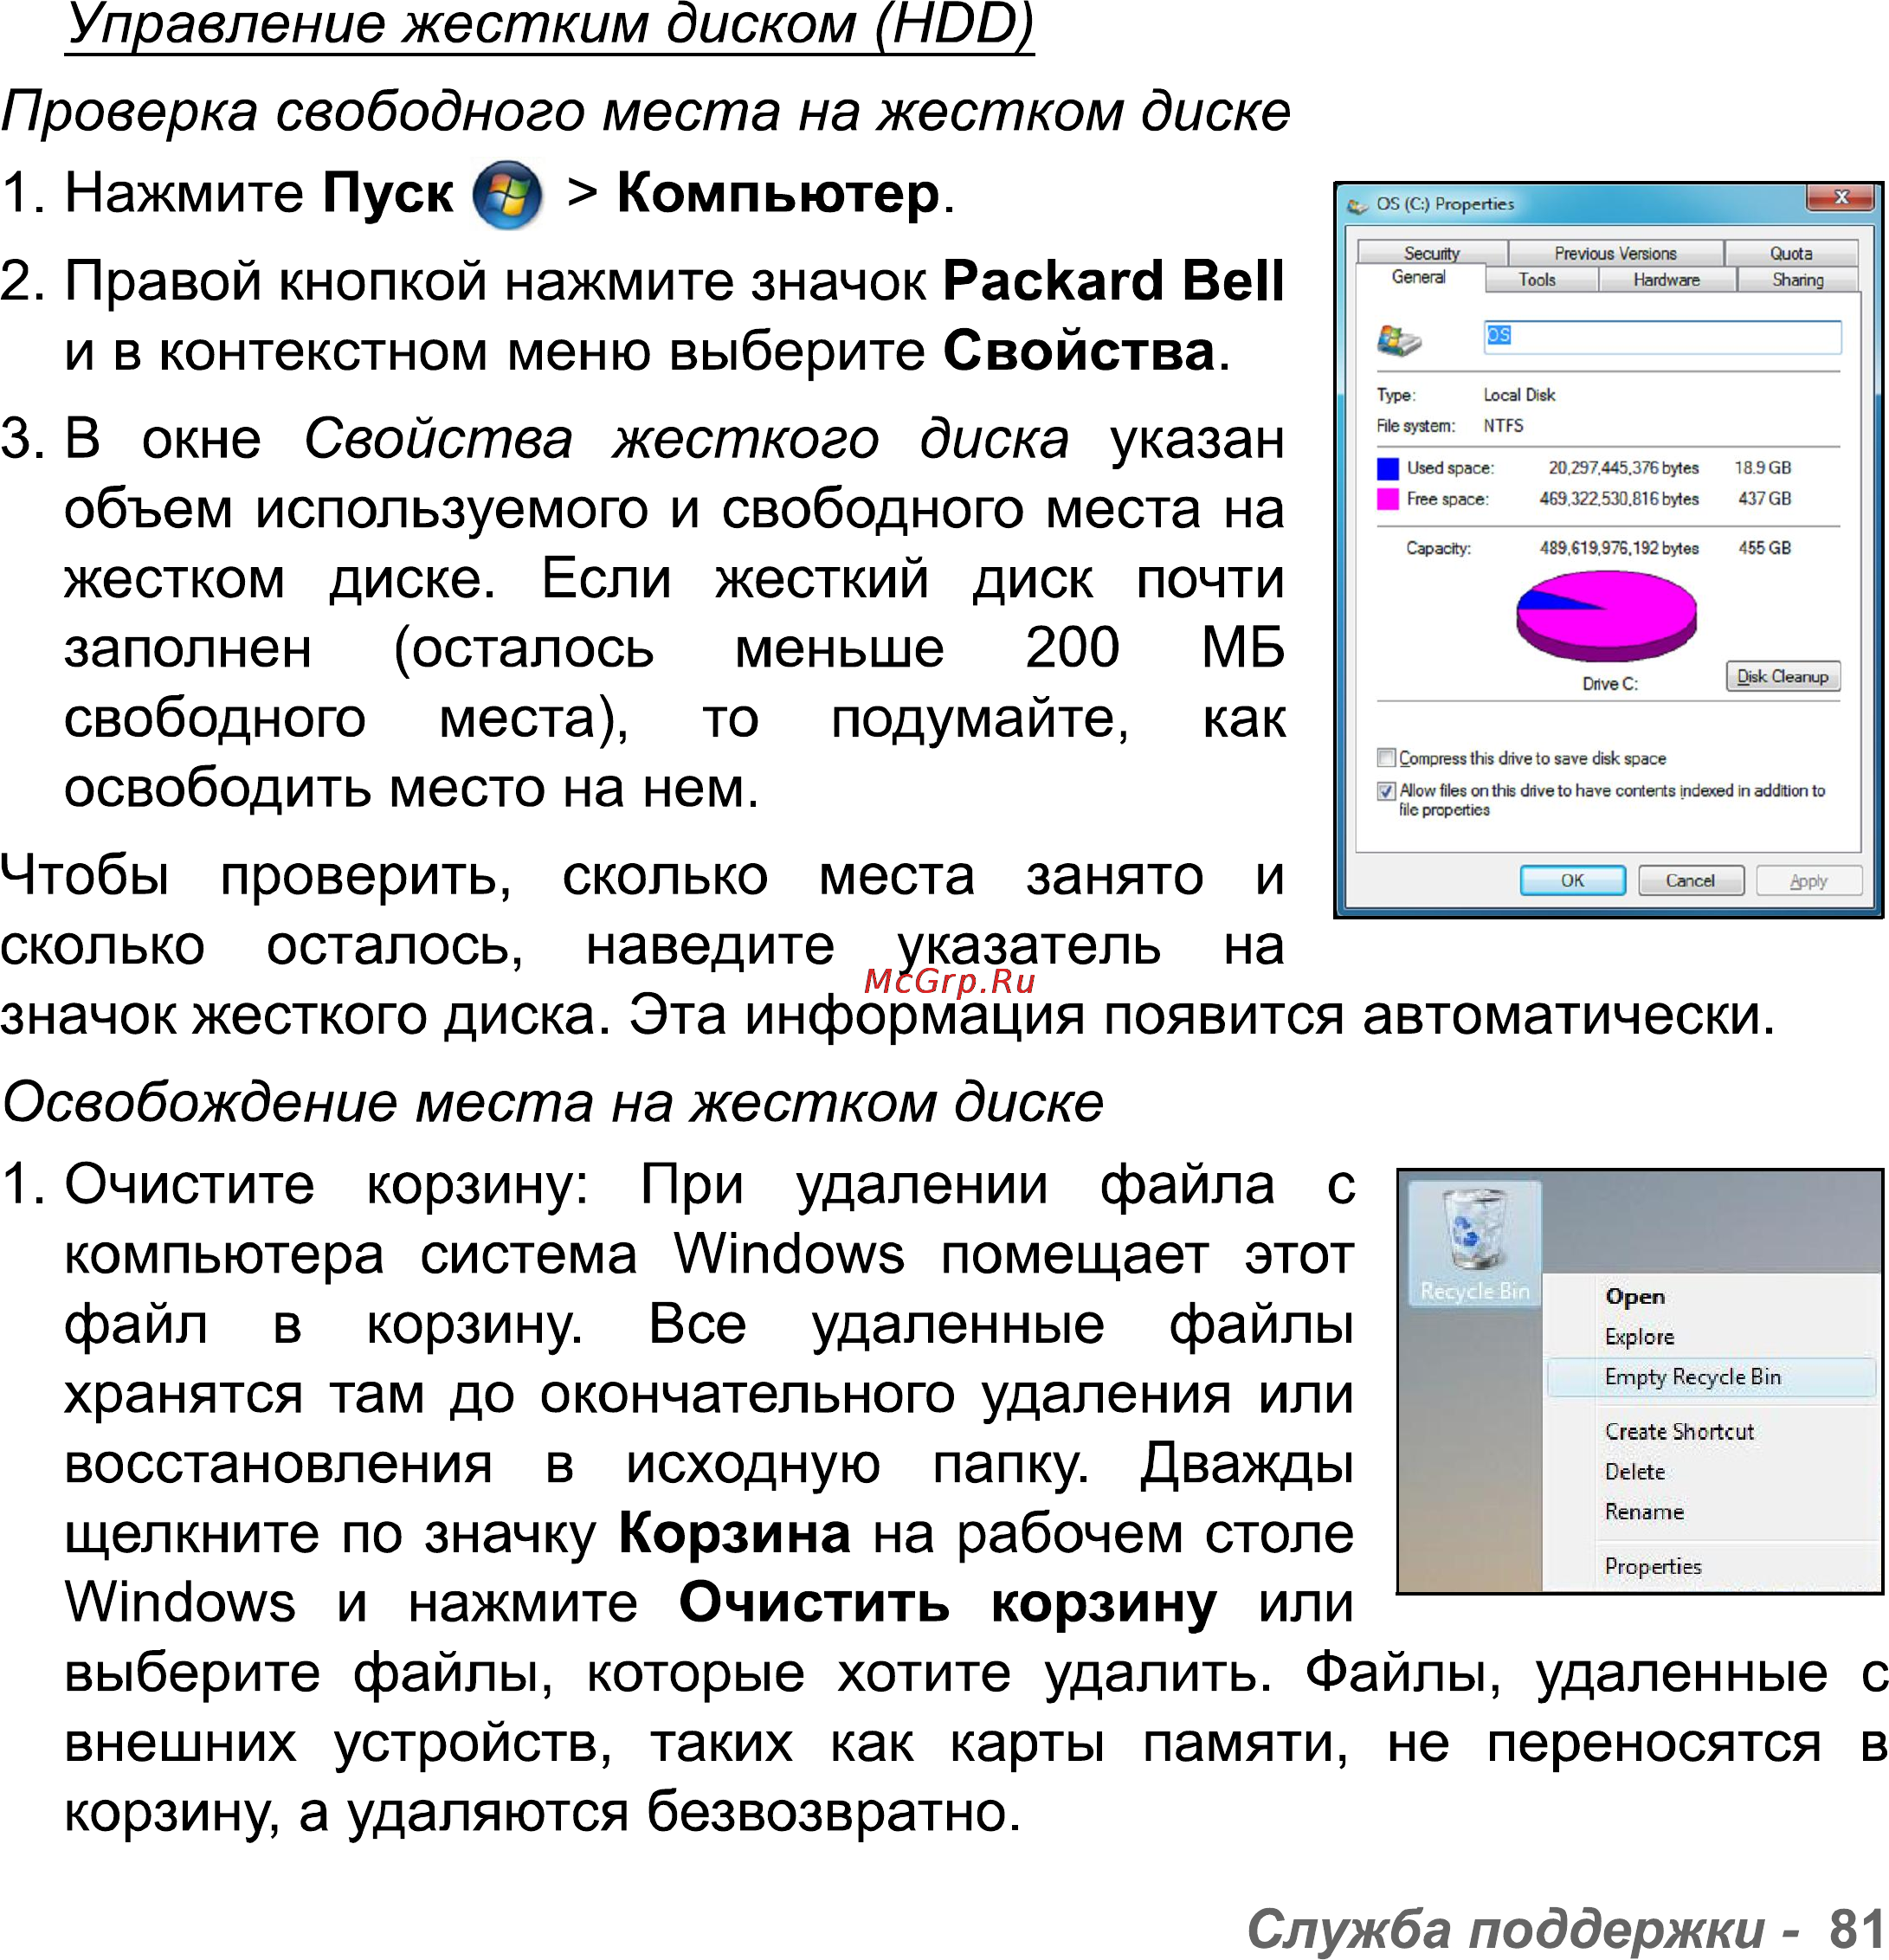
Task: Click the magenta Free space color swatch
Action: (1388, 499)
